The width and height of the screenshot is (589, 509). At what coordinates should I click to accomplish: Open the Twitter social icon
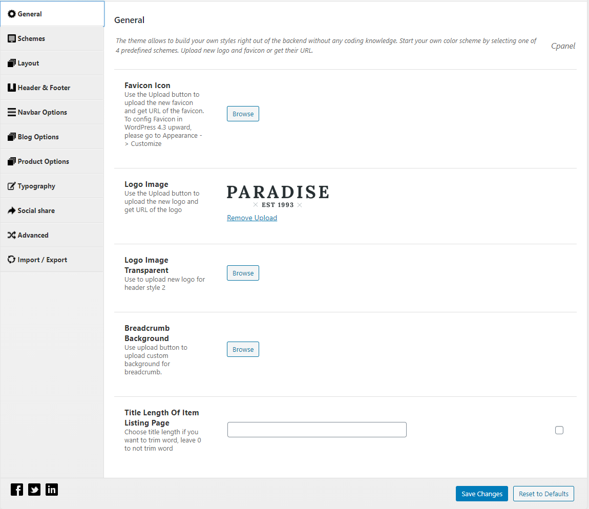pyautogui.click(x=34, y=490)
